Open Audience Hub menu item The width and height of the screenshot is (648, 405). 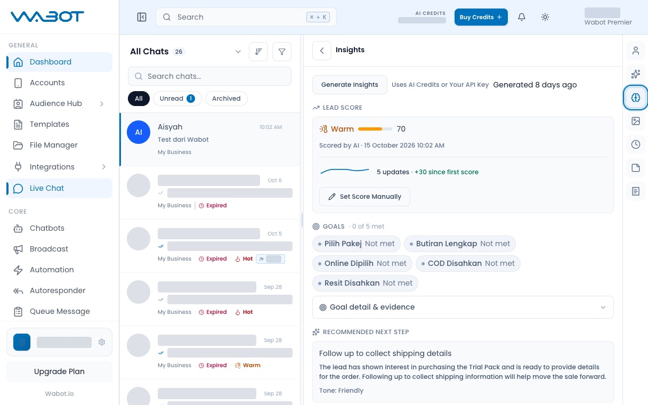pos(60,103)
